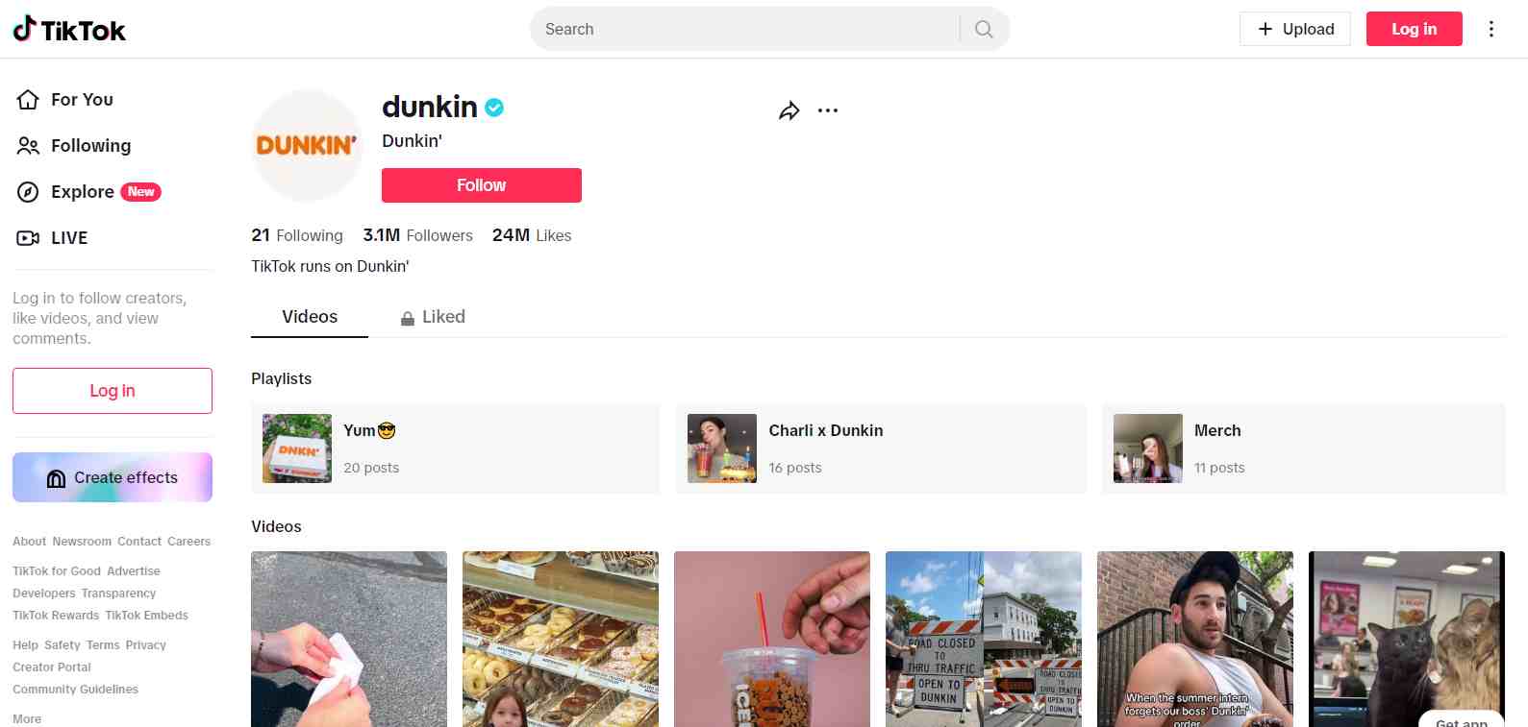The image size is (1528, 727).
Task: Click Create effects in the sidebar
Action: coord(113,477)
